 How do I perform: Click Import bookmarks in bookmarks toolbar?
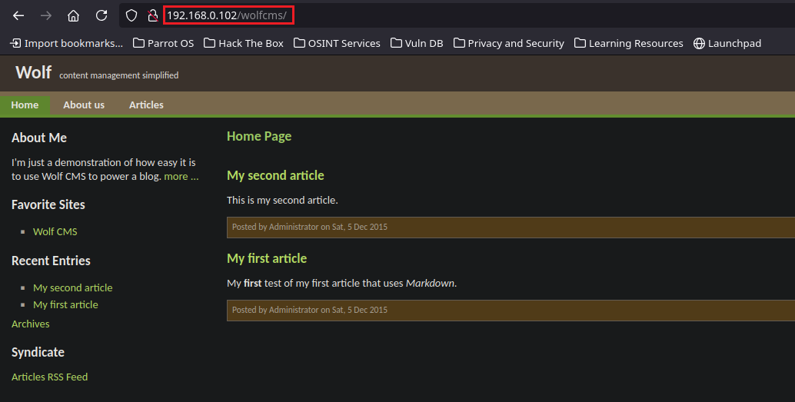coord(66,43)
